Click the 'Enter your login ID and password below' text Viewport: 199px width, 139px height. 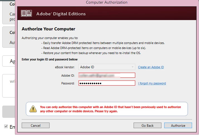(50, 59)
